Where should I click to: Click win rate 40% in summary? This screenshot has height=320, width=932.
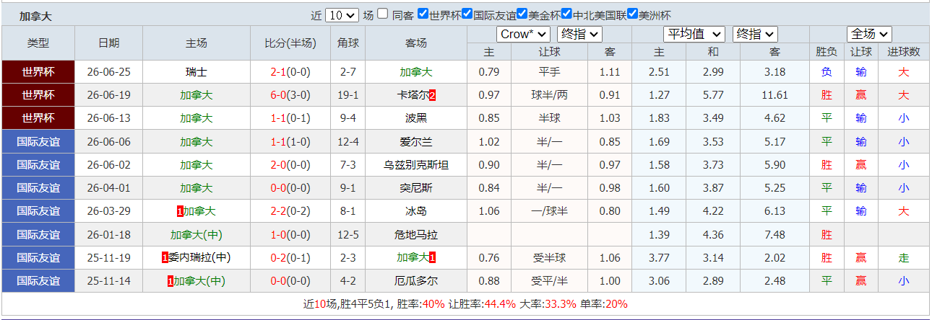coord(433,304)
